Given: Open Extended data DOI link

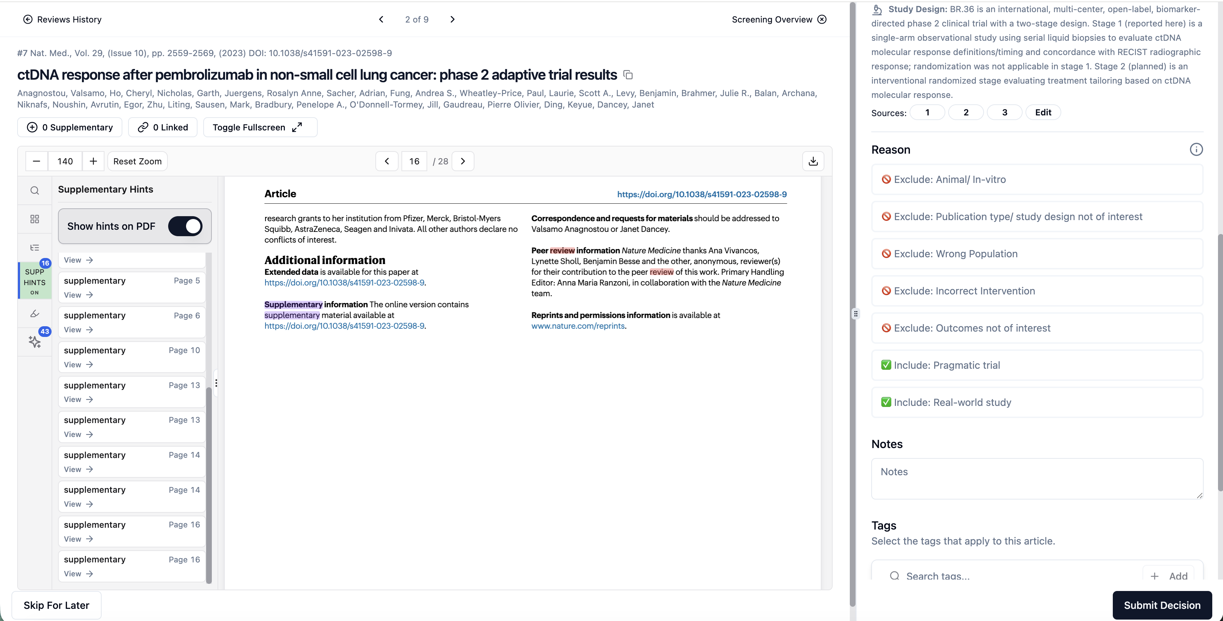Looking at the screenshot, I should [x=344, y=283].
